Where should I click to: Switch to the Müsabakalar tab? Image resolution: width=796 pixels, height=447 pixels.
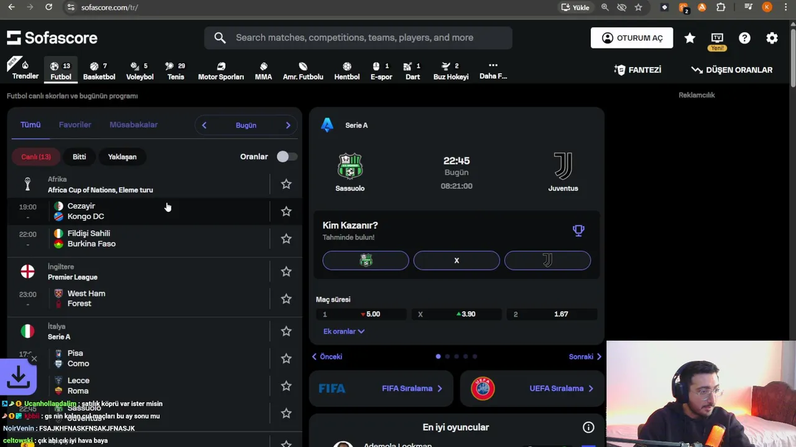(x=134, y=125)
